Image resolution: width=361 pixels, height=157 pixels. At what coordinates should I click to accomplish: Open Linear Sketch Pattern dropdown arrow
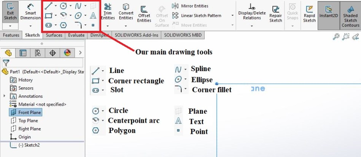tap(232, 16)
